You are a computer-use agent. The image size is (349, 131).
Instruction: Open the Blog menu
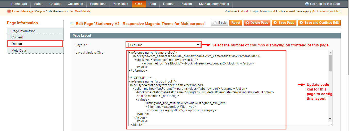[x=153, y=4]
